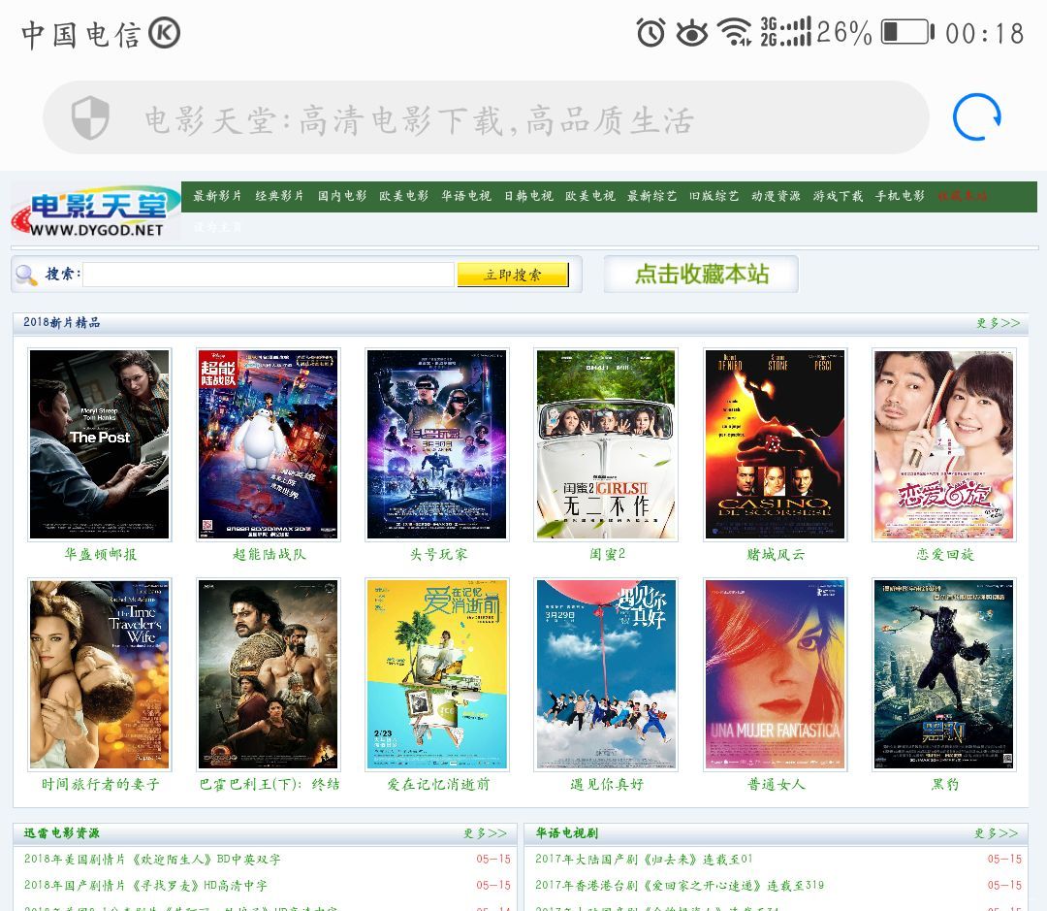Screen dimensions: 1047x911
Task: Open the 爱在记忆消逝前 yellow poster
Action: (x=436, y=674)
